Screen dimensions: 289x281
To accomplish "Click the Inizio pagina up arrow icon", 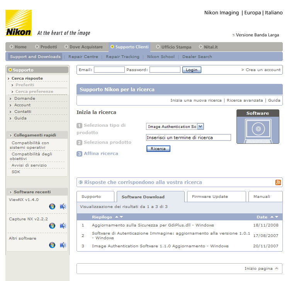I will (277, 269).
